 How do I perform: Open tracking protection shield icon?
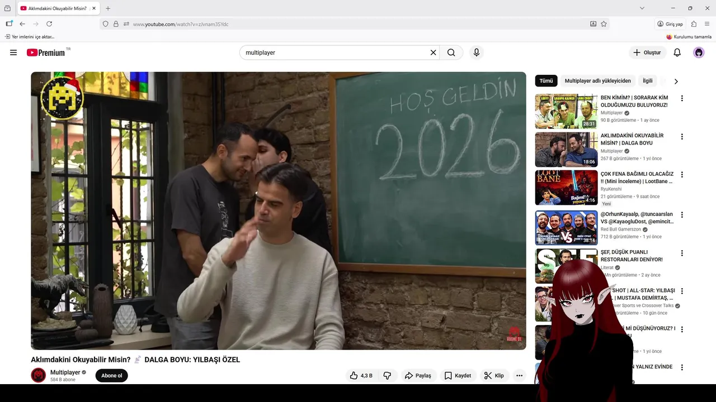click(105, 24)
